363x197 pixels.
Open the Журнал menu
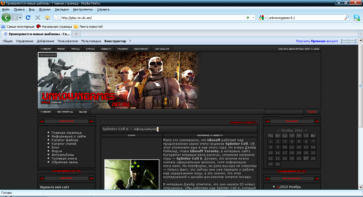tap(45, 9)
